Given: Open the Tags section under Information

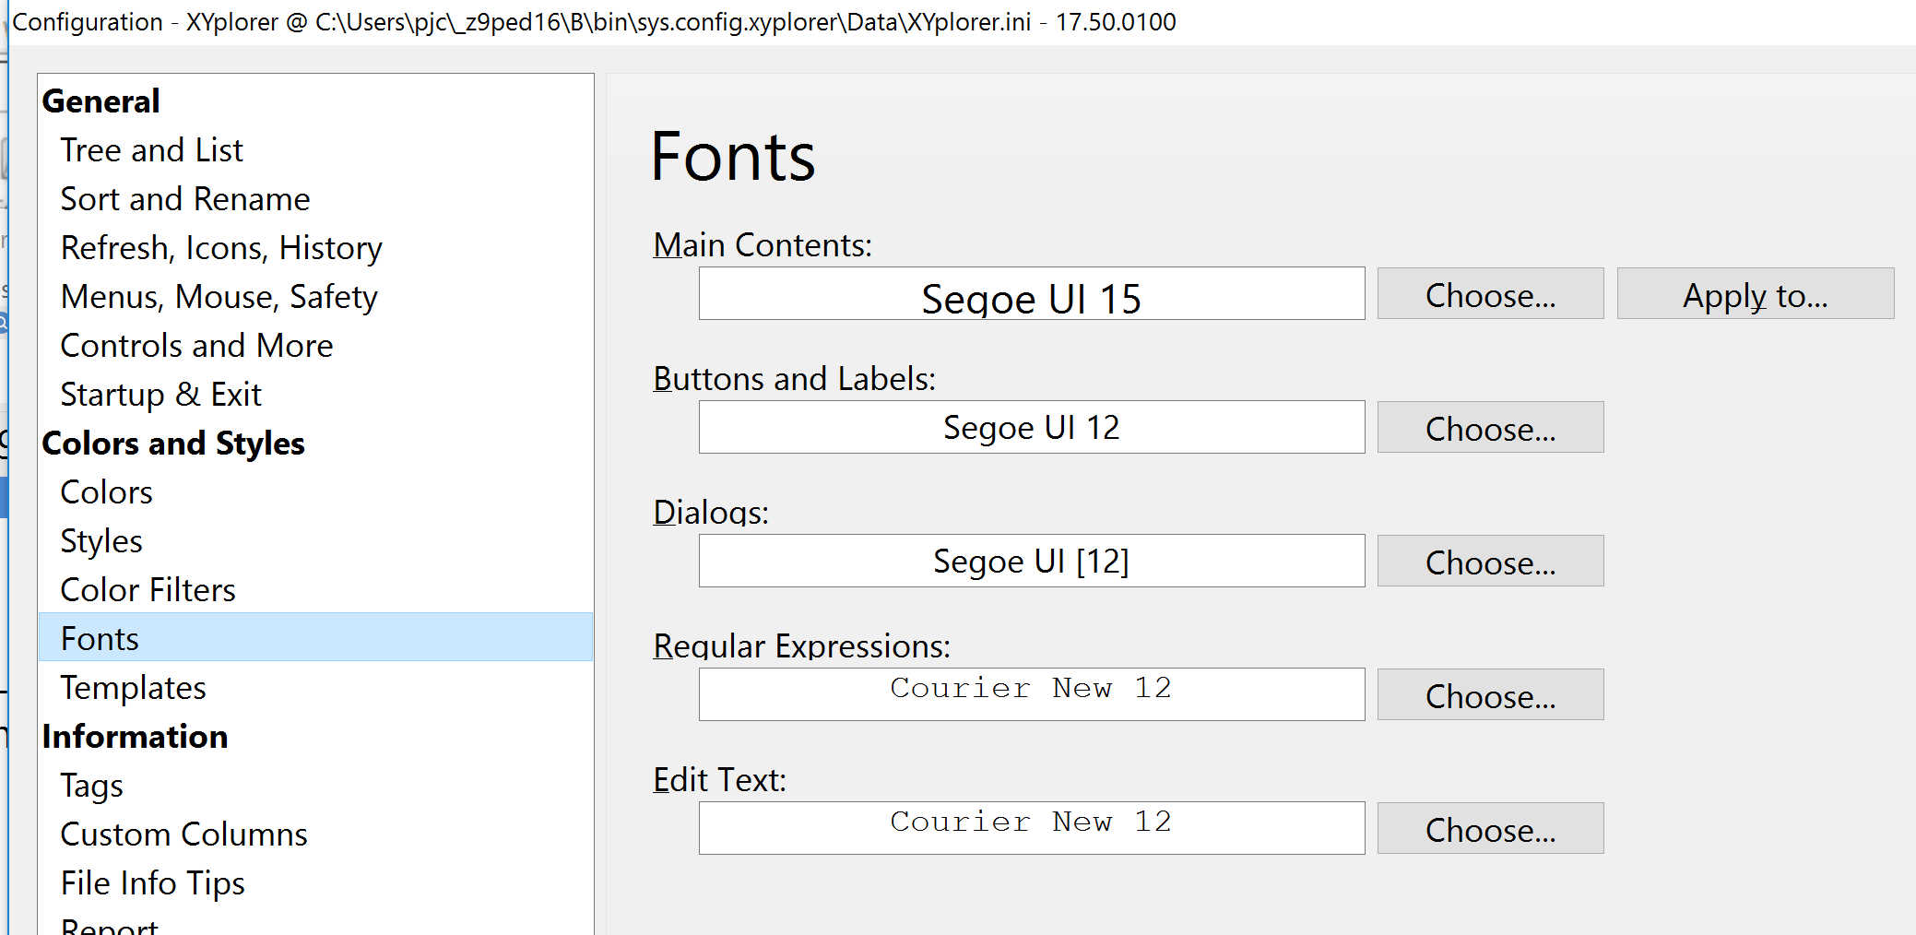Looking at the screenshot, I should [91, 785].
